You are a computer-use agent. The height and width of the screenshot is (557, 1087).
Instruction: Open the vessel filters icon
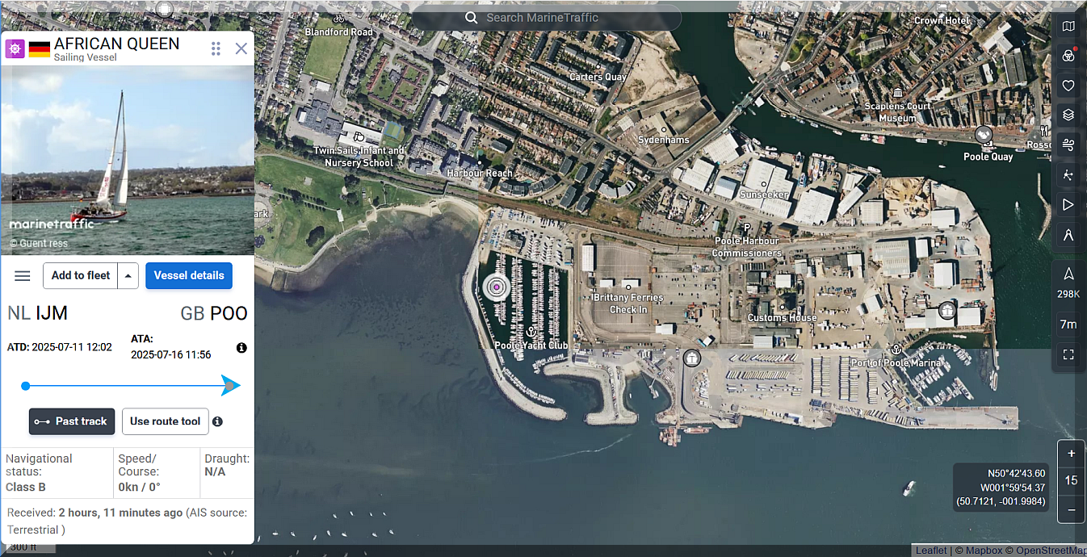tap(1068, 56)
